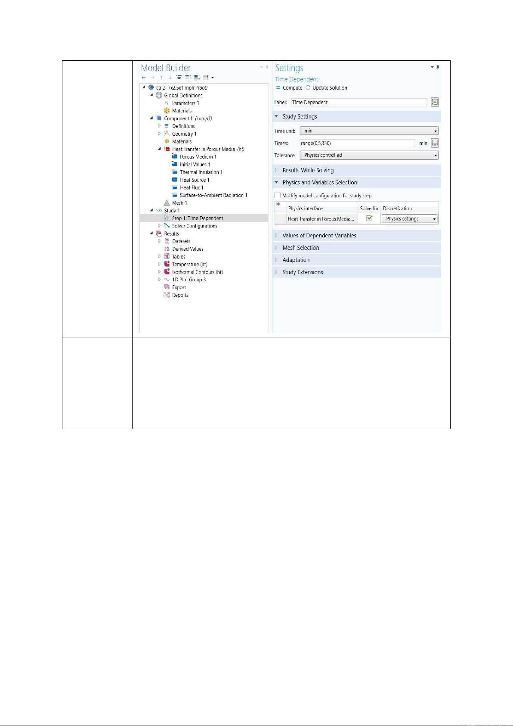Uncheck Solve for Heat Transfer checkbox

(369, 218)
